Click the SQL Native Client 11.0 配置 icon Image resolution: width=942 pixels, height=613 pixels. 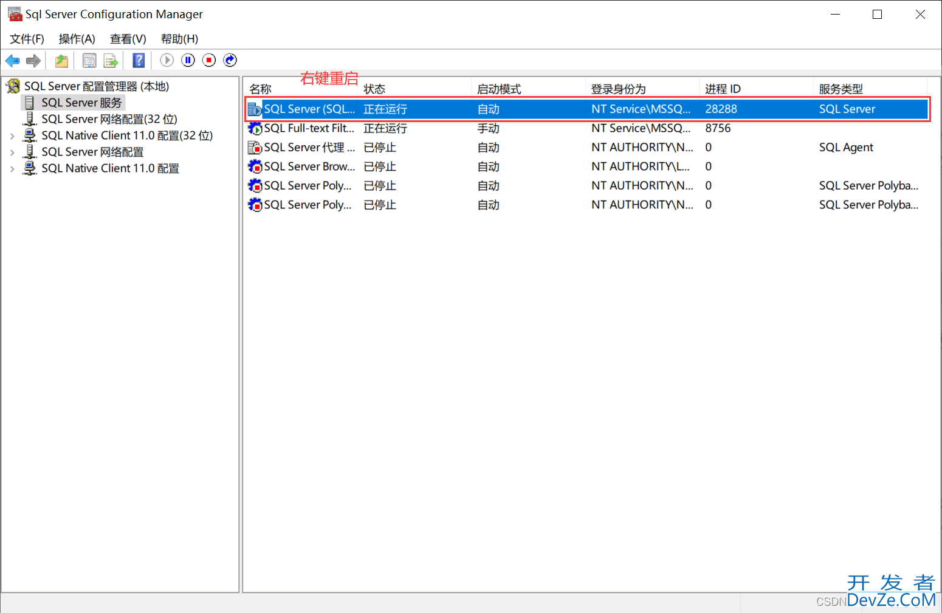pos(30,168)
